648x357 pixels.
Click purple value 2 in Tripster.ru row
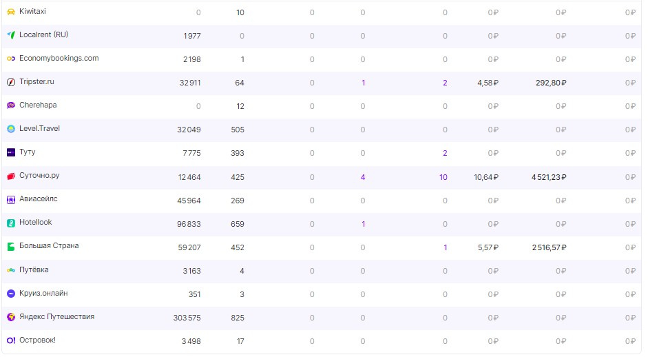[x=445, y=83]
